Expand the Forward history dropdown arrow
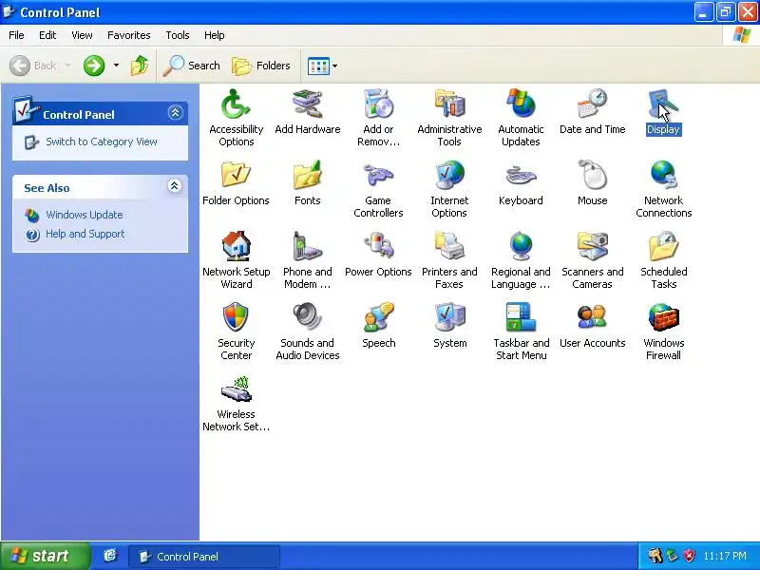Image resolution: width=760 pixels, height=570 pixels. pos(116,66)
